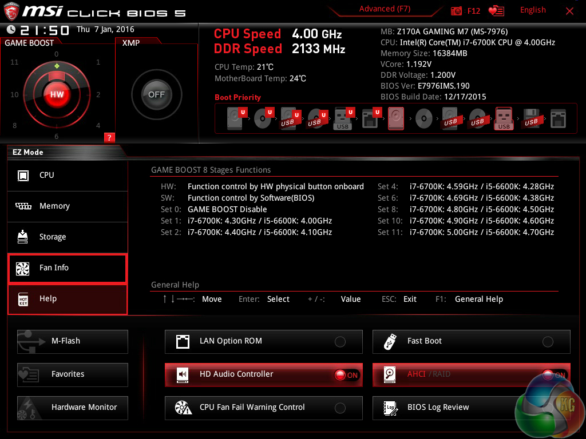Screen dimensions: 586x439
Task: Click the Set 0 GAME BOOST Disable line
Action: coord(214,209)
